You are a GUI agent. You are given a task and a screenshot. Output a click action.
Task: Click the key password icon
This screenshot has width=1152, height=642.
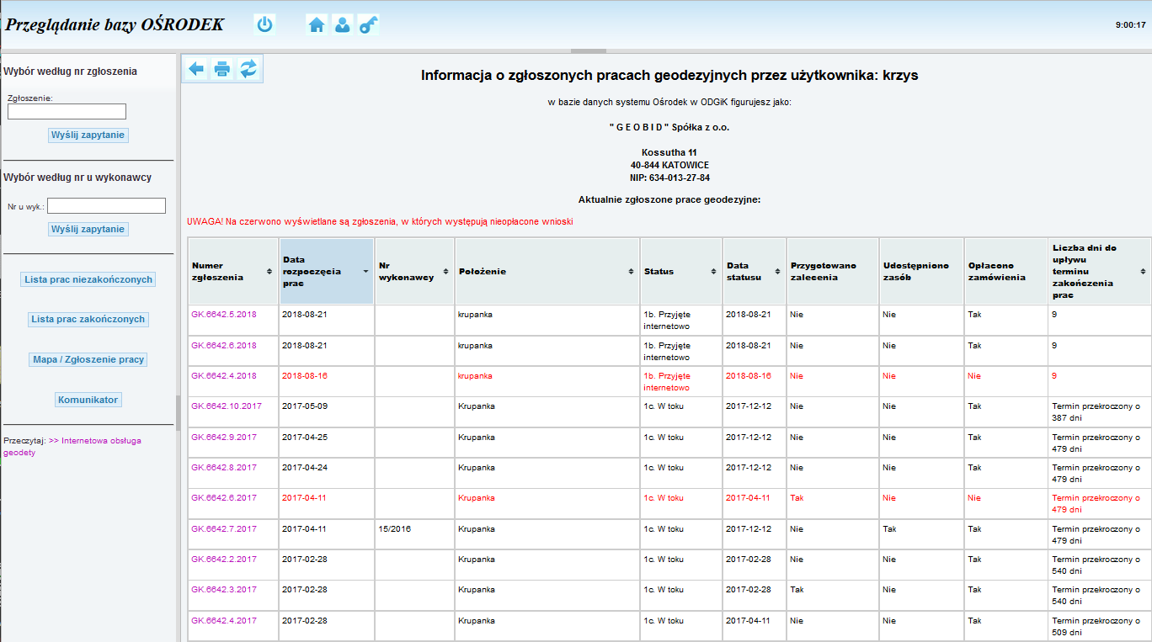click(368, 25)
